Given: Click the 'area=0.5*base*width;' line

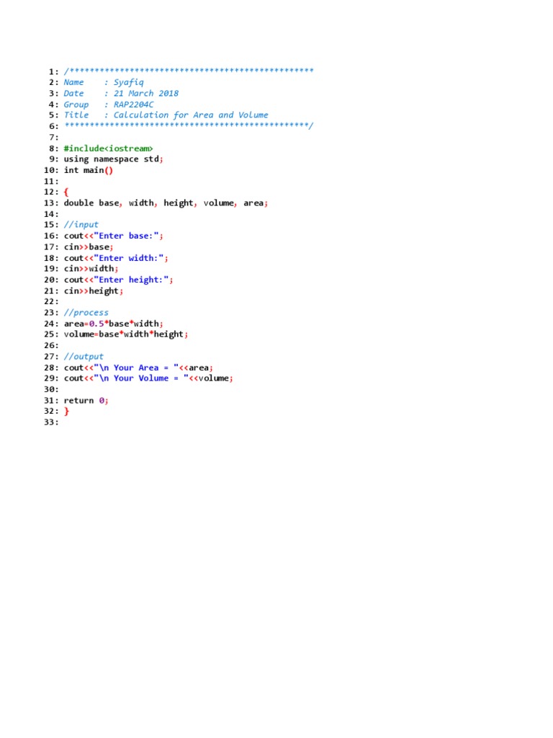Looking at the screenshot, I should point(113,324).
